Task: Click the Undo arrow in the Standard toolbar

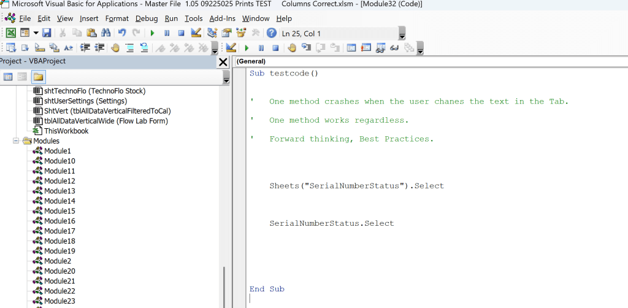Action: point(121,33)
